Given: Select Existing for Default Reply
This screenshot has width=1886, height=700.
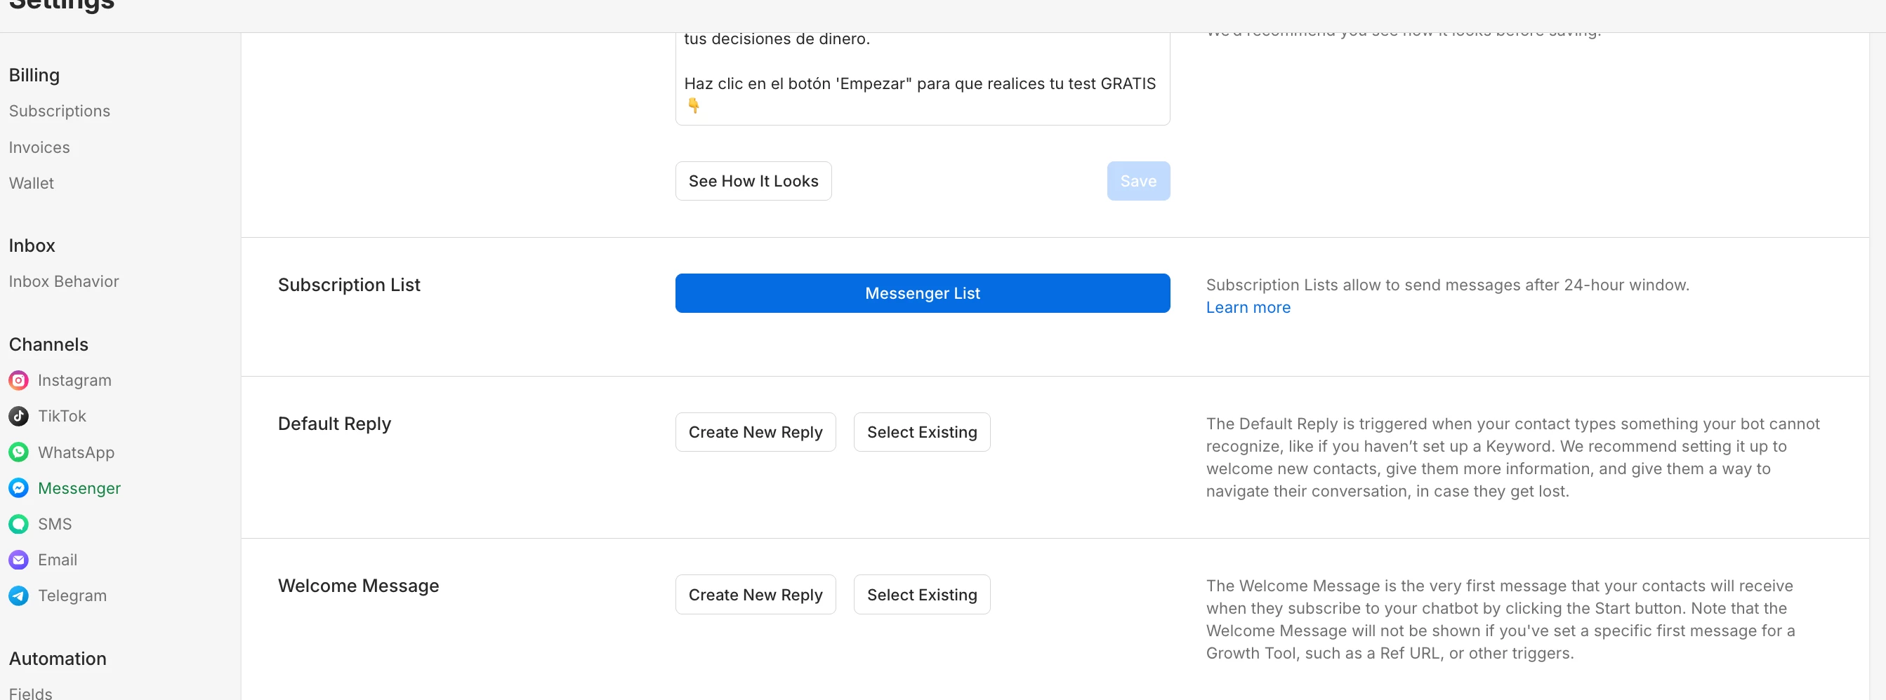Looking at the screenshot, I should coord(921,432).
